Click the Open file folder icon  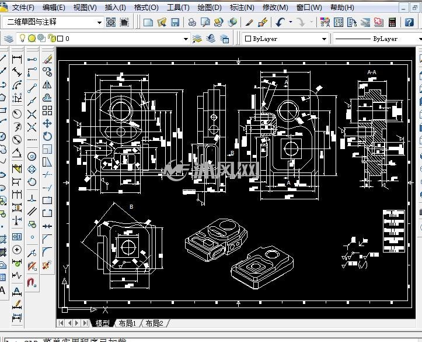pos(162,22)
